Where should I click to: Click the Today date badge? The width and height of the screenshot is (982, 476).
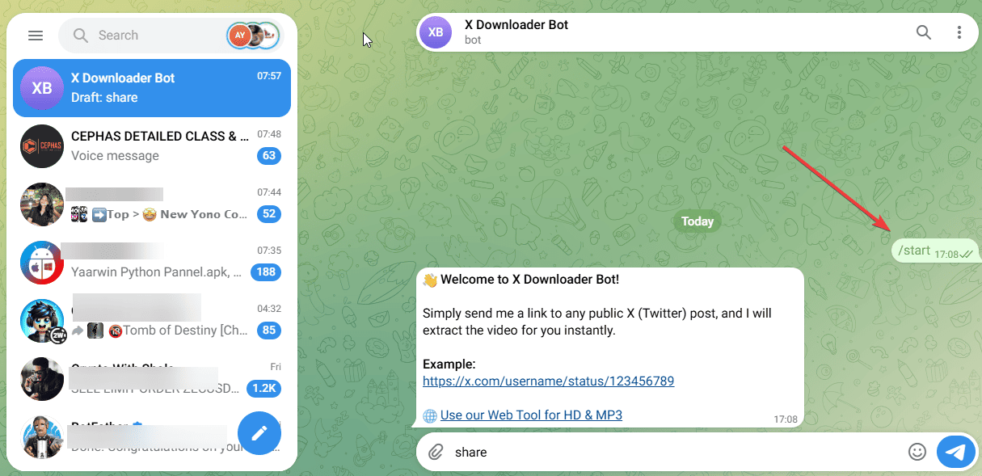(x=698, y=221)
